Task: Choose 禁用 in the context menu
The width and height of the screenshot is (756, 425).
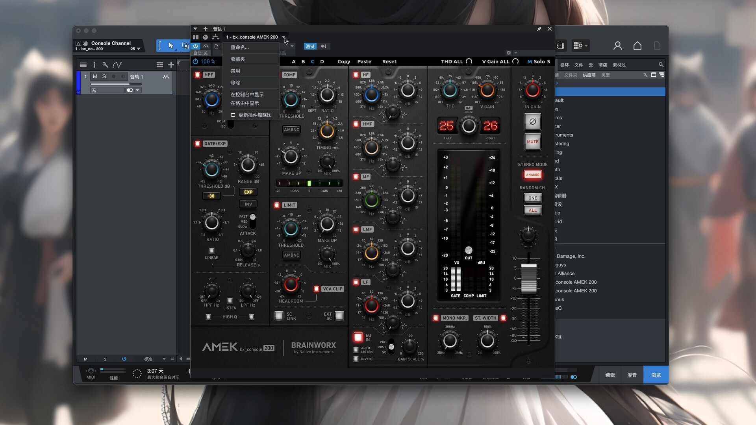Action: (251, 71)
